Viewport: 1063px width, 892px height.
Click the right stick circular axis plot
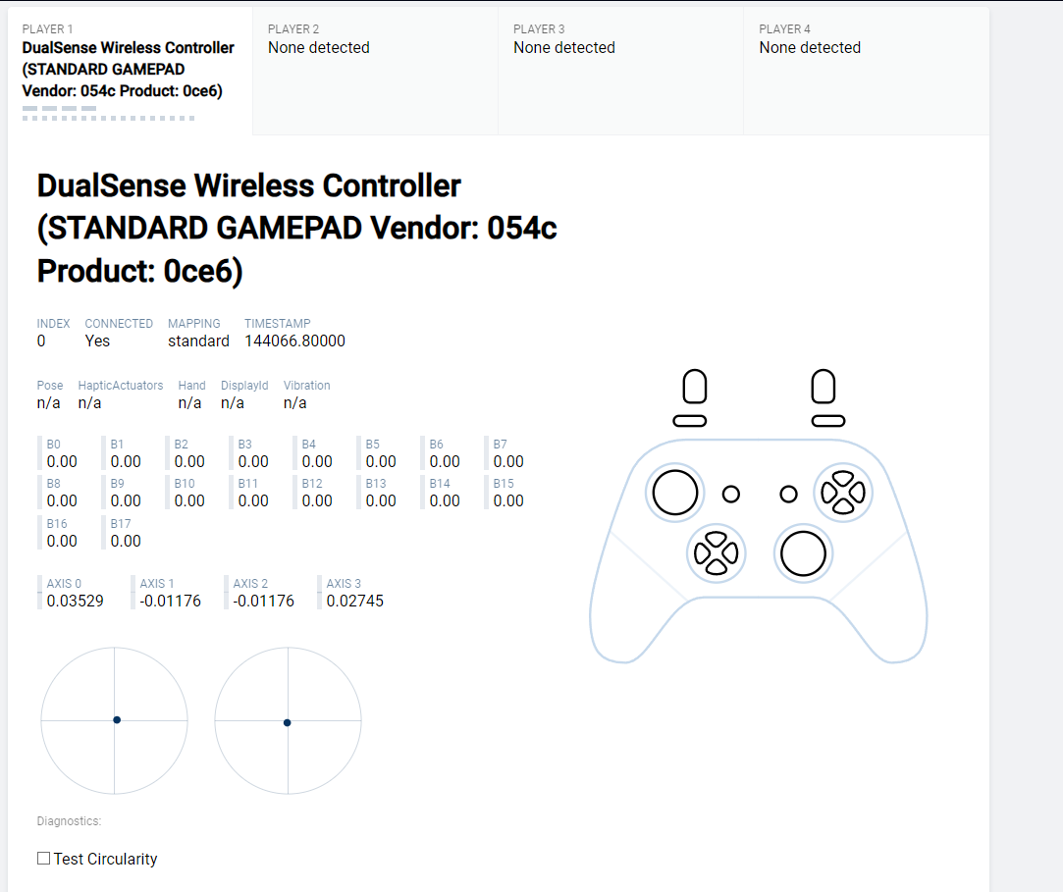pos(289,720)
